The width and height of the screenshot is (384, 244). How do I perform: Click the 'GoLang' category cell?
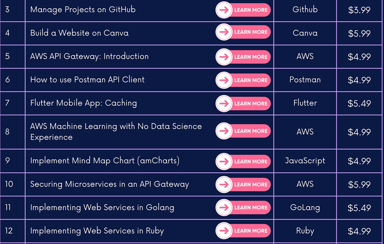[305, 208]
